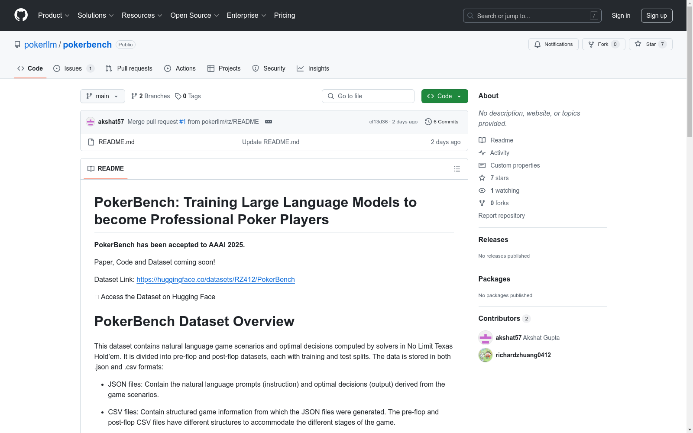Open the Pricing page
This screenshot has height=433, width=693.
(x=285, y=15)
